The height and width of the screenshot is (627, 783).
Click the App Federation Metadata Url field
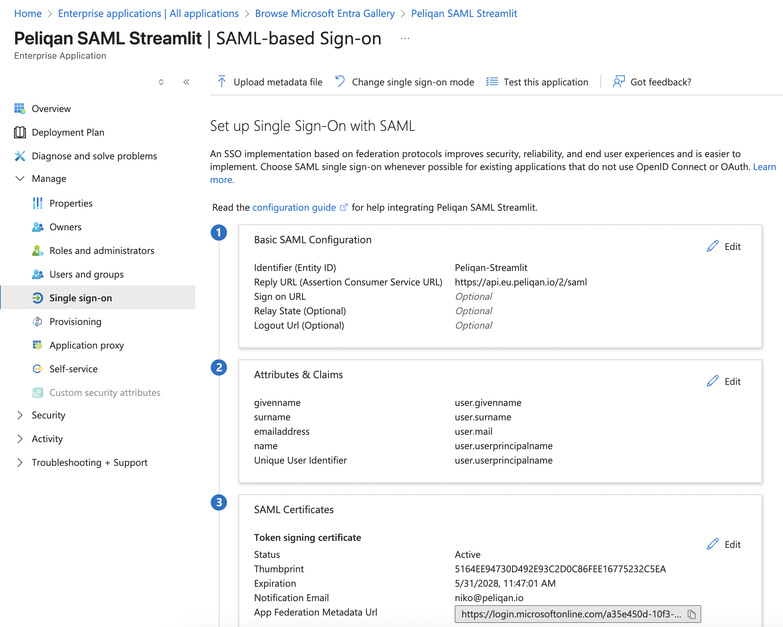(578, 614)
